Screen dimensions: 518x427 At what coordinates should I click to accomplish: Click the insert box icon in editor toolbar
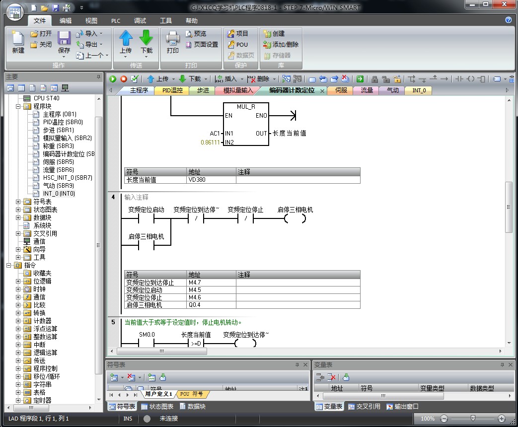(482, 79)
